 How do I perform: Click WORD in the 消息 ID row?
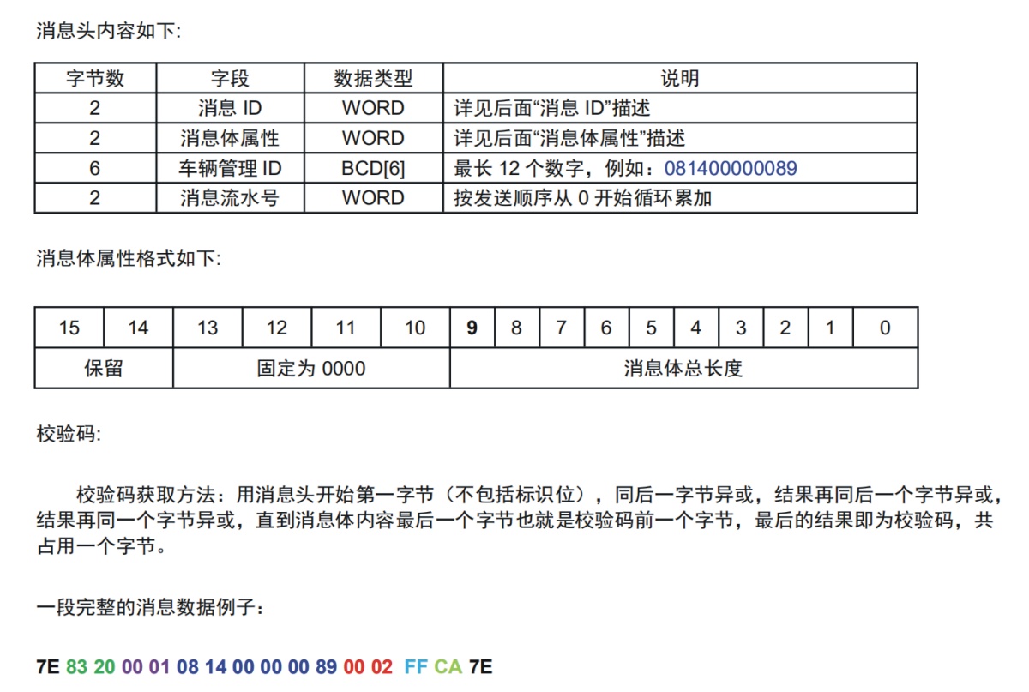[373, 108]
